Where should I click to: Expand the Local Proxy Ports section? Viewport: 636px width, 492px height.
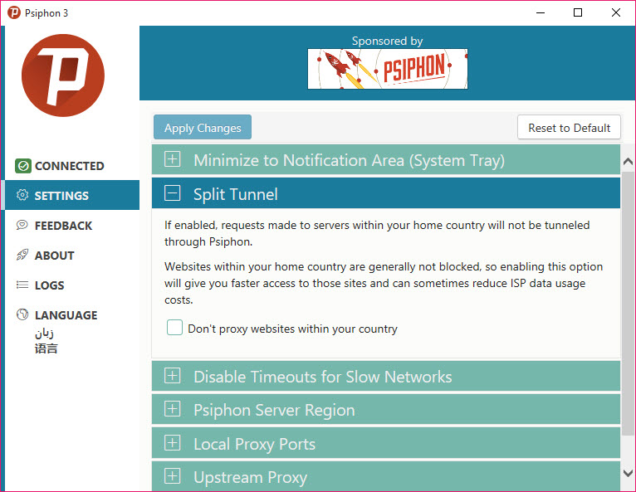point(386,443)
